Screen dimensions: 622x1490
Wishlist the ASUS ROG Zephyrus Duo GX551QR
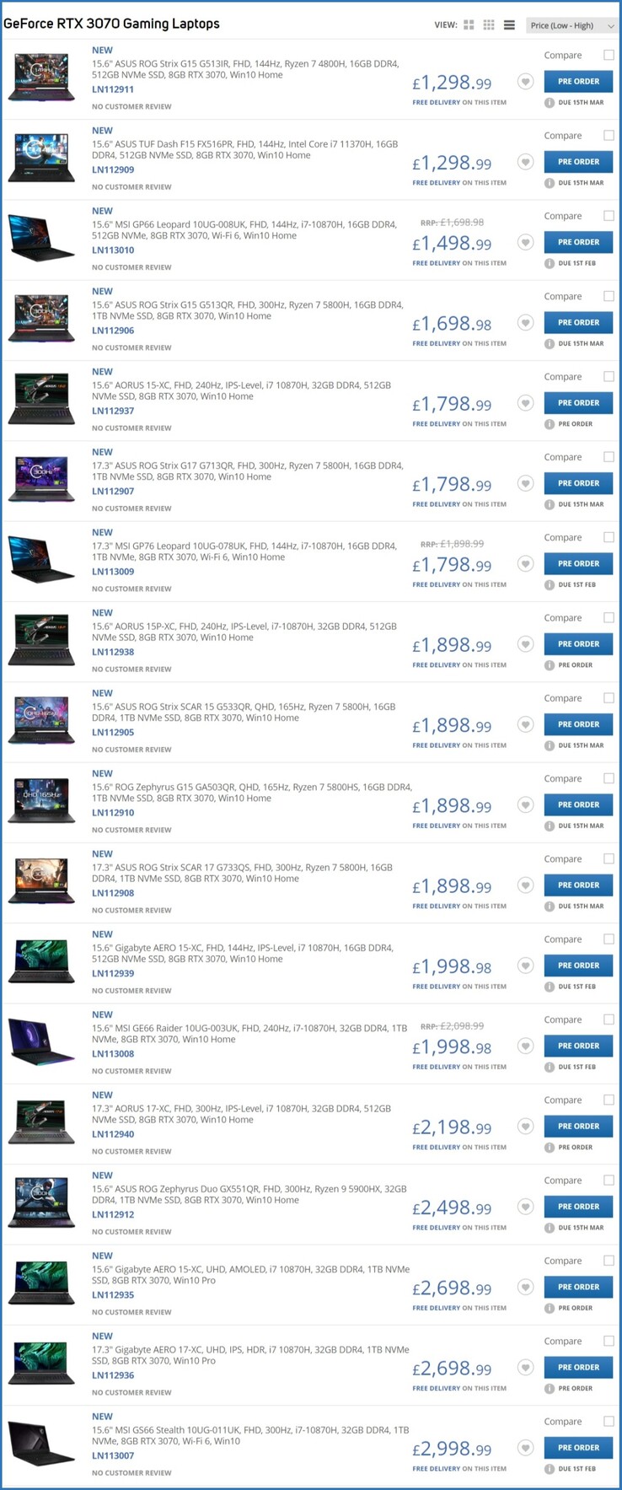tap(525, 1208)
